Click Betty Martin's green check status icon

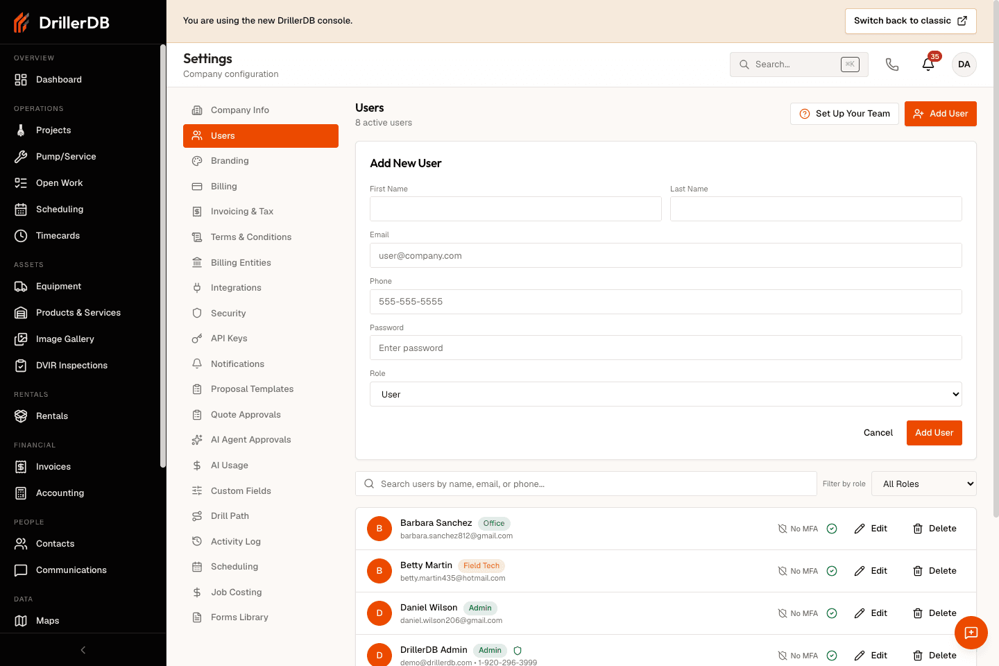tap(832, 571)
